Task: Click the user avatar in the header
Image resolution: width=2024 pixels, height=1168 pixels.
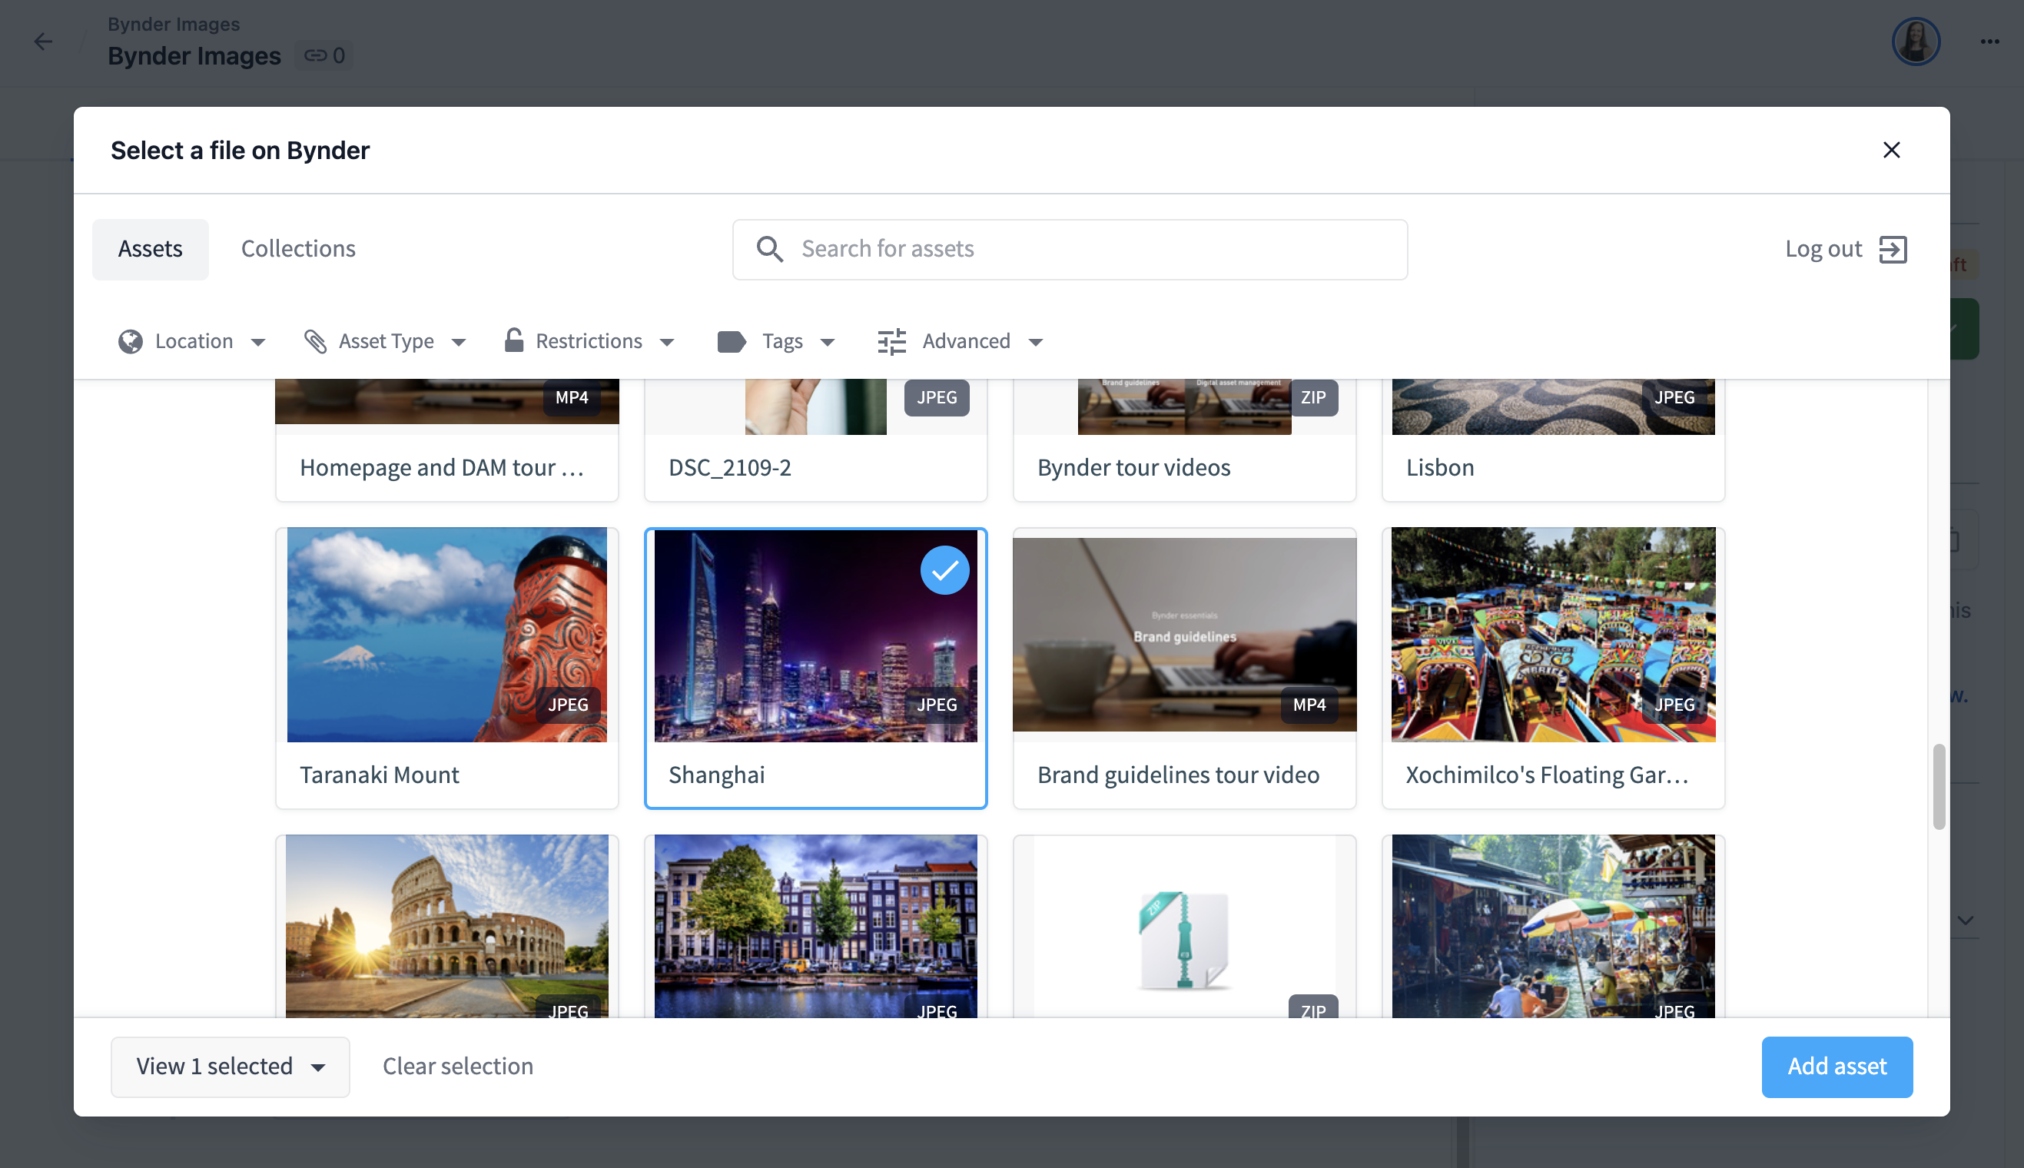Action: pyautogui.click(x=1916, y=41)
